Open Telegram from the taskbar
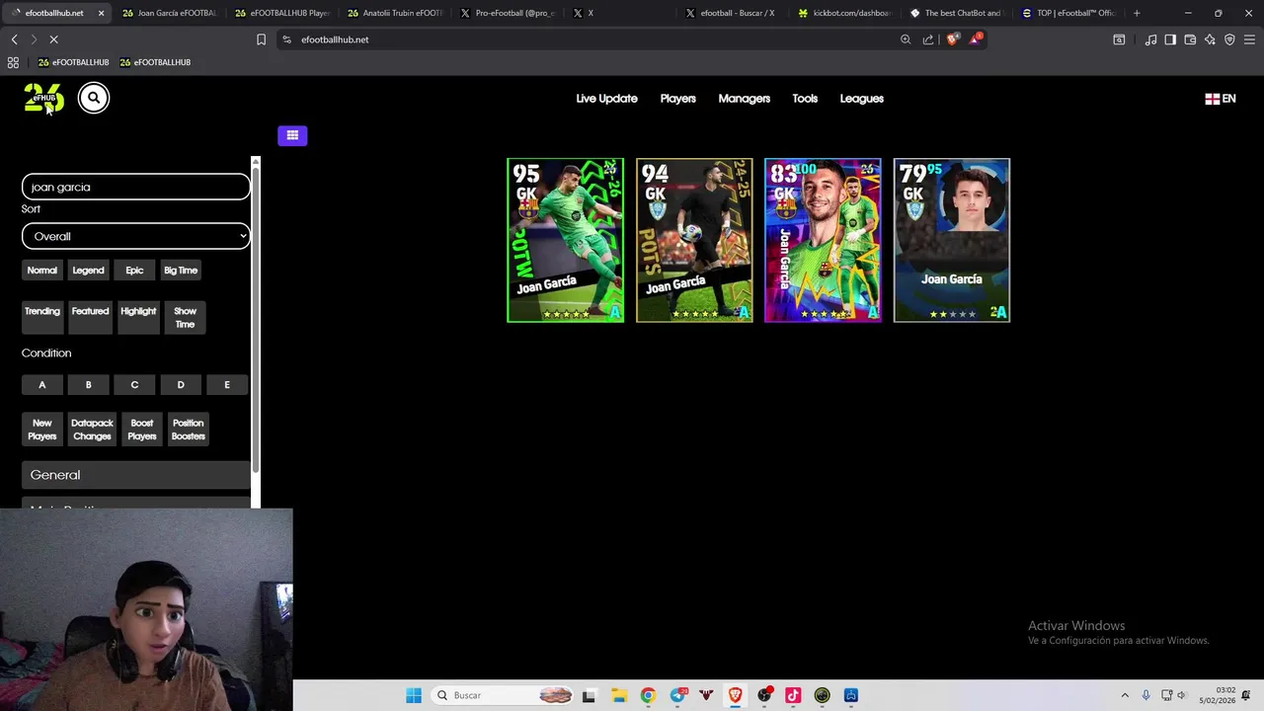This screenshot has width=1264, height=711. point(677,695)
